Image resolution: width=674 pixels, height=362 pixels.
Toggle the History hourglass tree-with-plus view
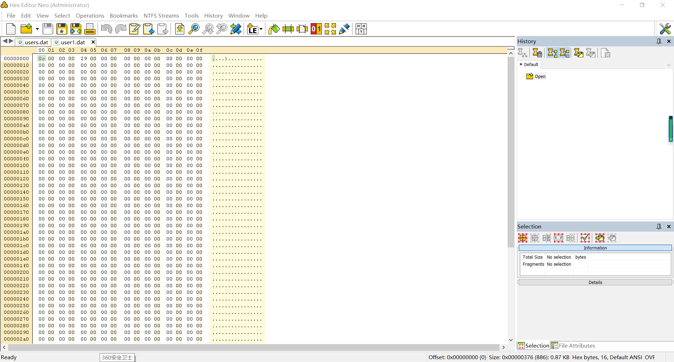coord(564,53)
